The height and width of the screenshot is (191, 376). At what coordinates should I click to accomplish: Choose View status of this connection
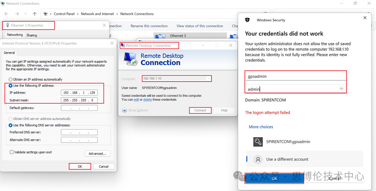[200, 26]
